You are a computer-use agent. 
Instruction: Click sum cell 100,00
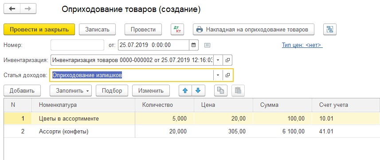282,118
